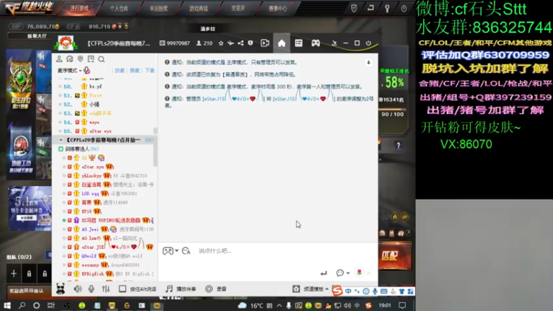Open the video playback icon in YY header
The height and width of the screenshot is (311, 553).
265,43
